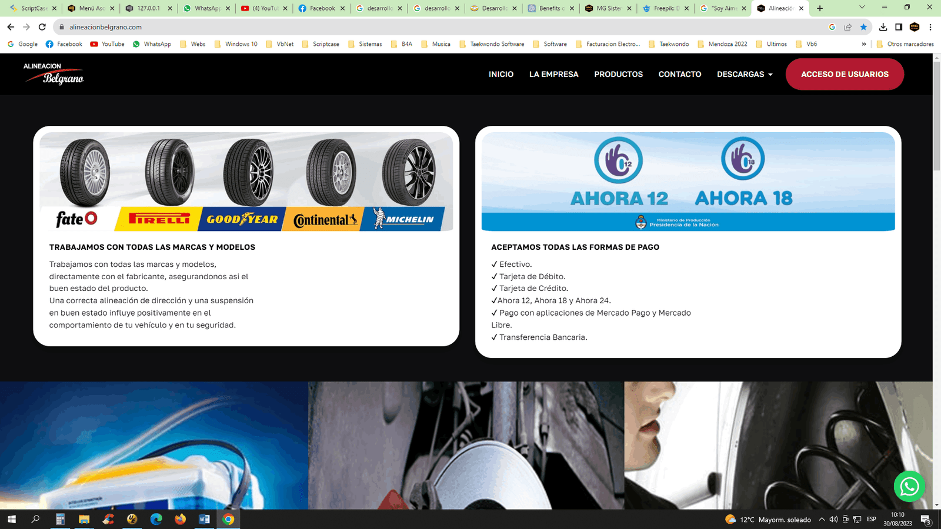
Task: Close the Freepik tab
Action: pos(686,8)
